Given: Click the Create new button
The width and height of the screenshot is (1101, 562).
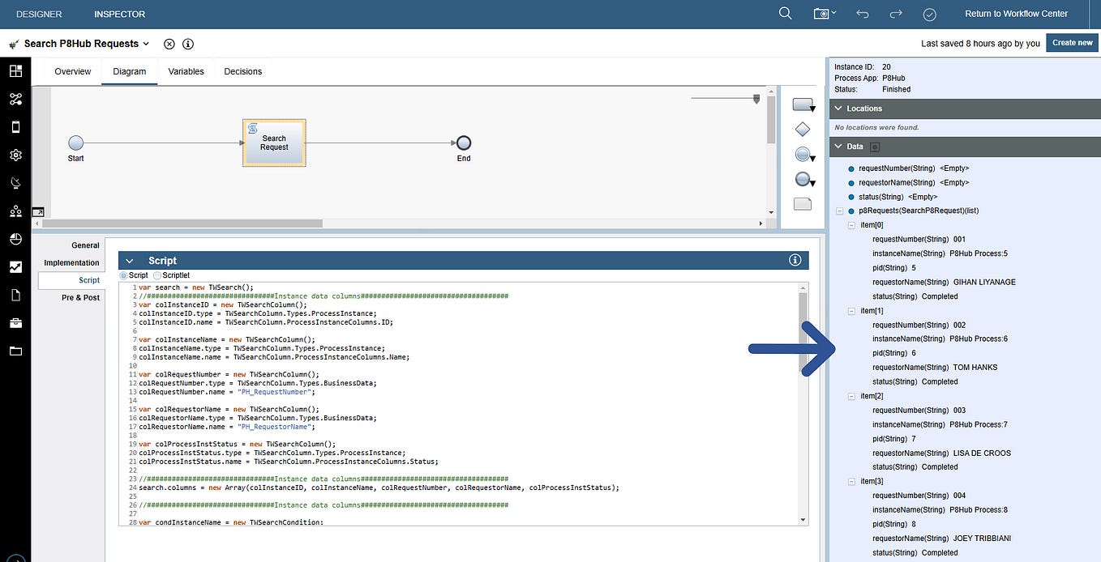Looking at the screenshot, I should click(1071, 42).
